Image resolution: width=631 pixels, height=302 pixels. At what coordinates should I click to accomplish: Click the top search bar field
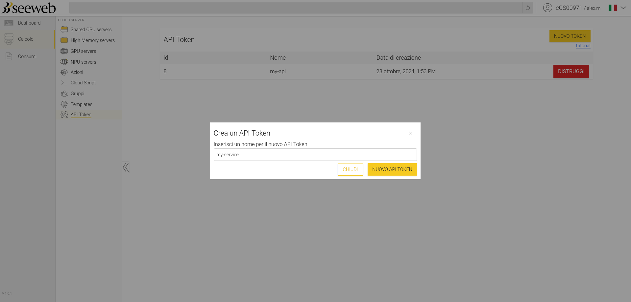[296, 8]
